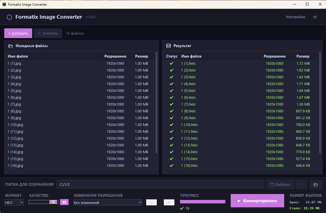Select result file 1 (11).heic

pos(241,132)
